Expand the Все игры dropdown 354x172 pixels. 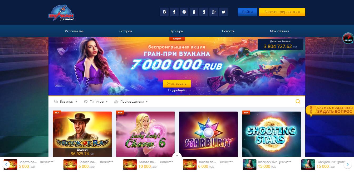click(66, 101)
